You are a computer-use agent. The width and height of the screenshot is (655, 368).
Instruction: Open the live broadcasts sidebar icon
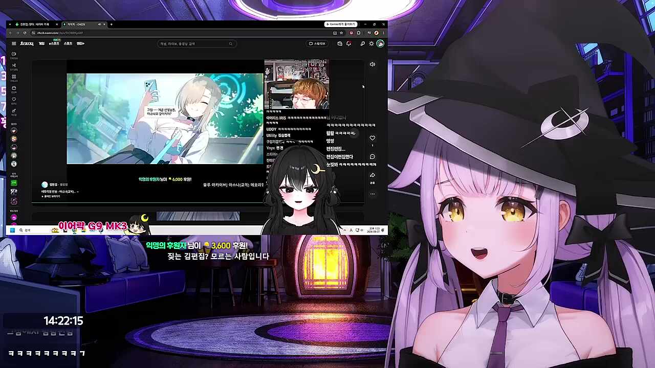[14, 54]
